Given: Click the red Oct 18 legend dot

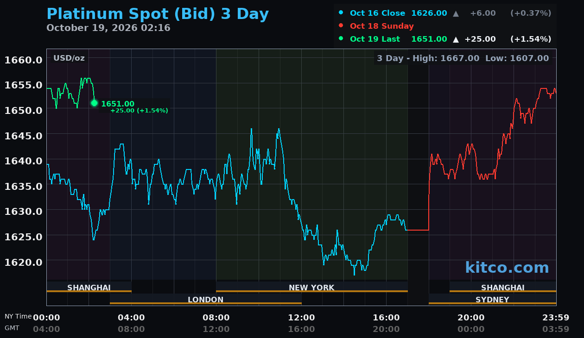Looking at the screenshot, I should 341,26.
